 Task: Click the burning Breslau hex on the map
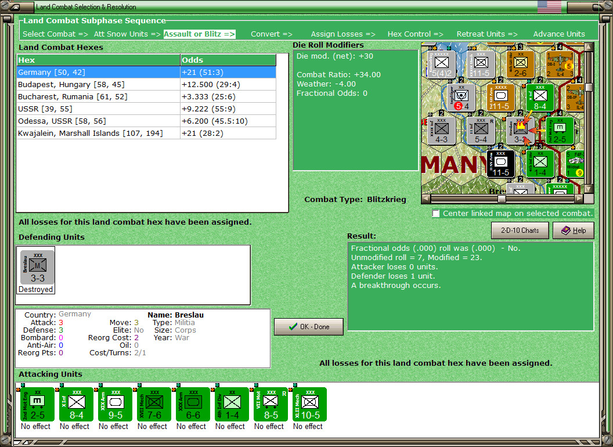coord(520,131)
